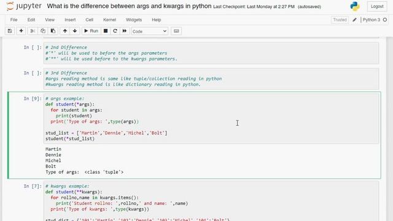Viewport: 393px width, 221px height.
Task: Restart and run all cells icon
Action: point(125,31)
